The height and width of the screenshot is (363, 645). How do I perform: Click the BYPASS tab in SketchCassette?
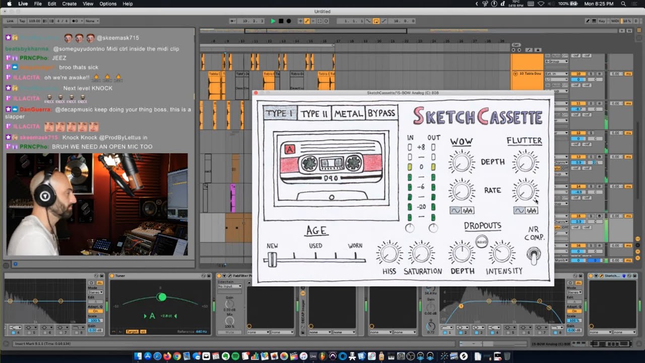pyautogui.click(x=381, y=113)
